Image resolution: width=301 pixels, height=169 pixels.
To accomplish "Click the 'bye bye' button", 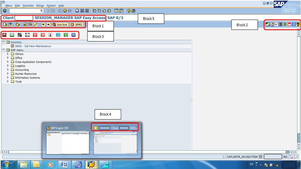I will click(x=60, y=25).
